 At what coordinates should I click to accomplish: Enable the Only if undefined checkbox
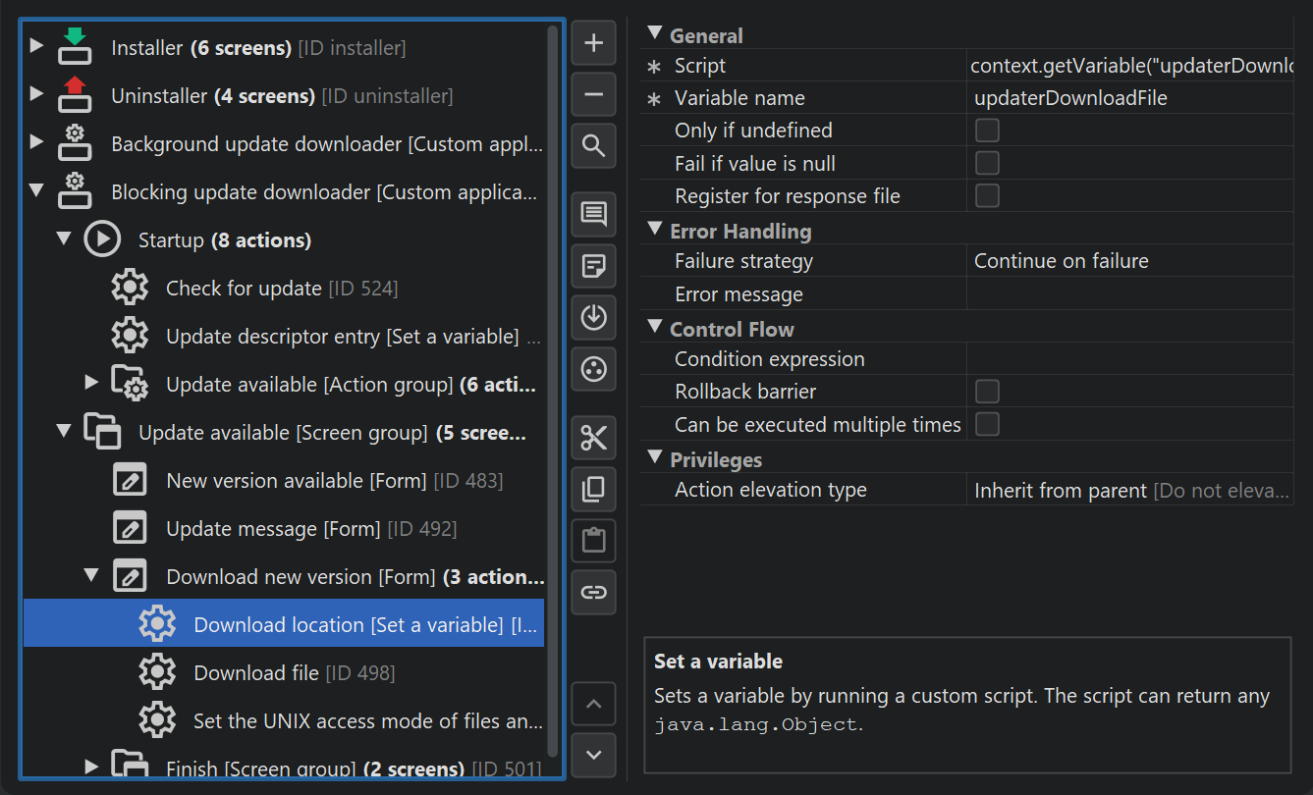tap(987, 131)
